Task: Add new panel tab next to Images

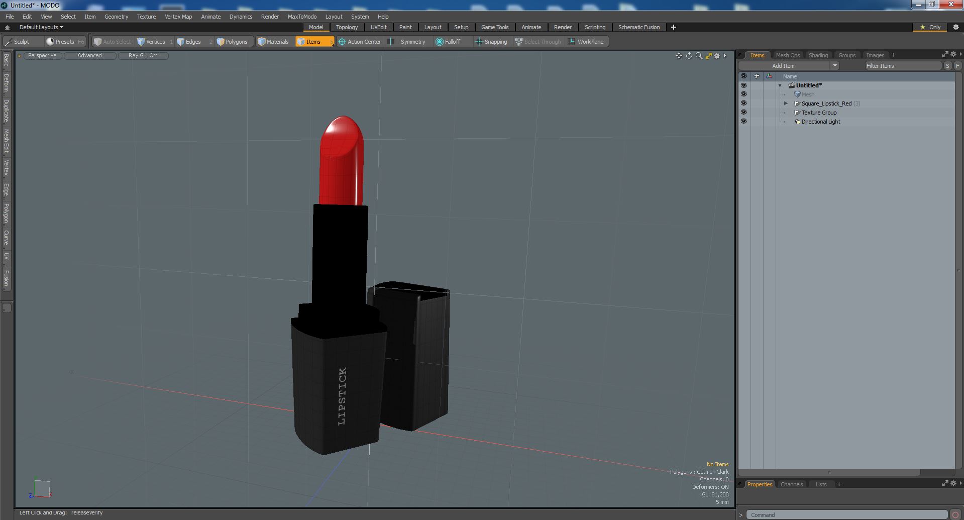Action: click(893, 55)
